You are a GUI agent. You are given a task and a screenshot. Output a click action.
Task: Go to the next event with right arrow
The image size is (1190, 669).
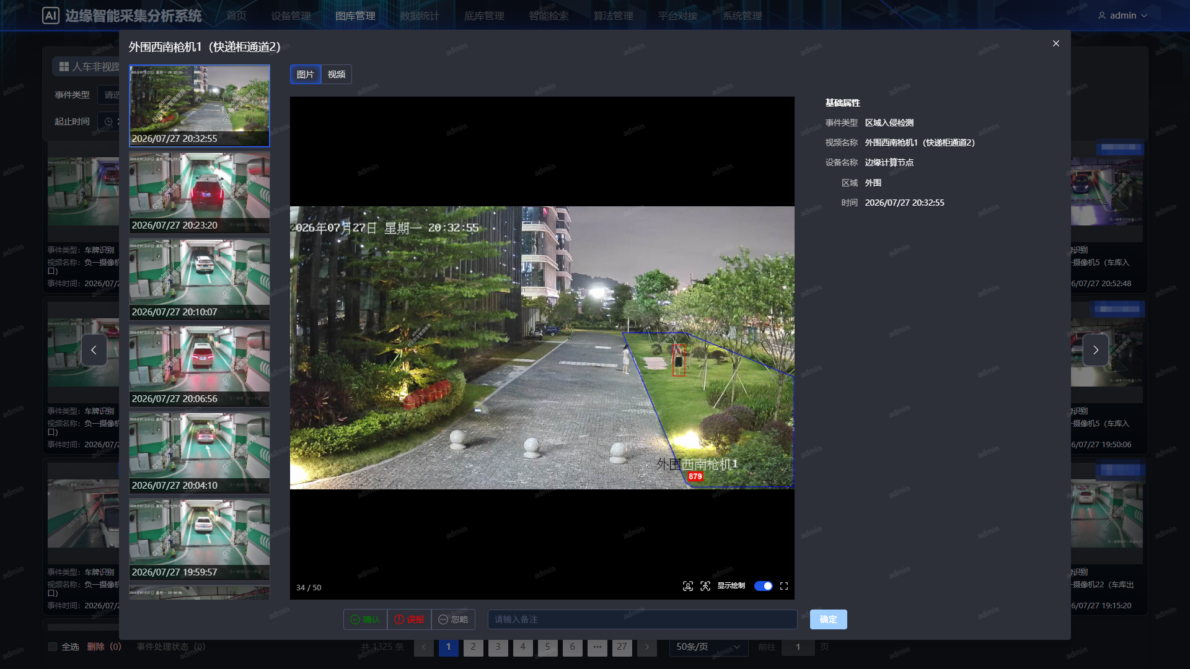click(1096, 350)
